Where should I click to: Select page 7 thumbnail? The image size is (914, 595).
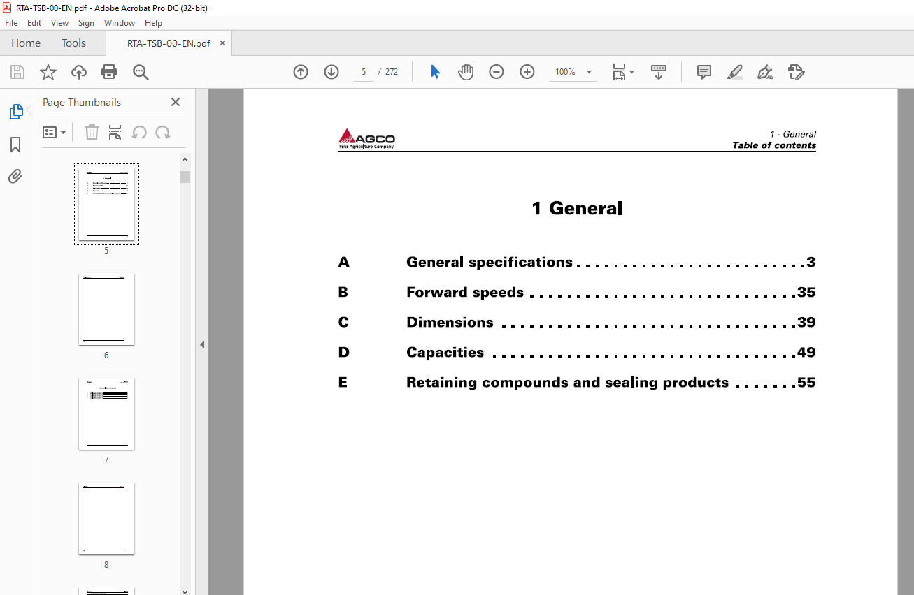pyautogui.click(x=106, y=413)
